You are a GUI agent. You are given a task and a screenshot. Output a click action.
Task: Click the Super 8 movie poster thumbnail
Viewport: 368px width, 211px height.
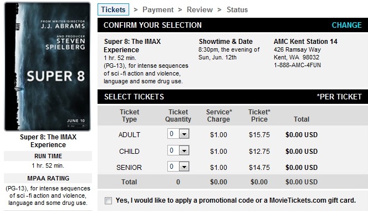pyautogui.click(x=48, y=67)
